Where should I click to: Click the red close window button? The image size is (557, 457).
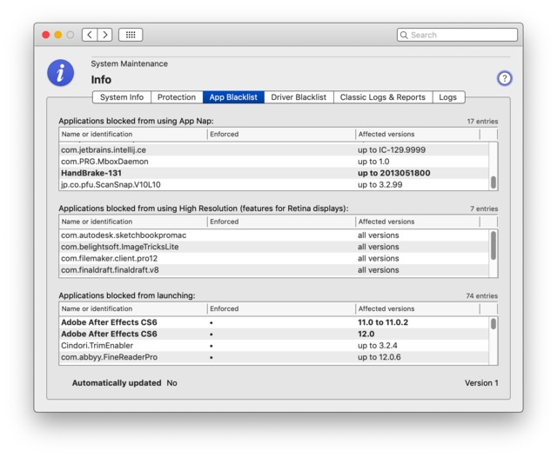[46, 35]
